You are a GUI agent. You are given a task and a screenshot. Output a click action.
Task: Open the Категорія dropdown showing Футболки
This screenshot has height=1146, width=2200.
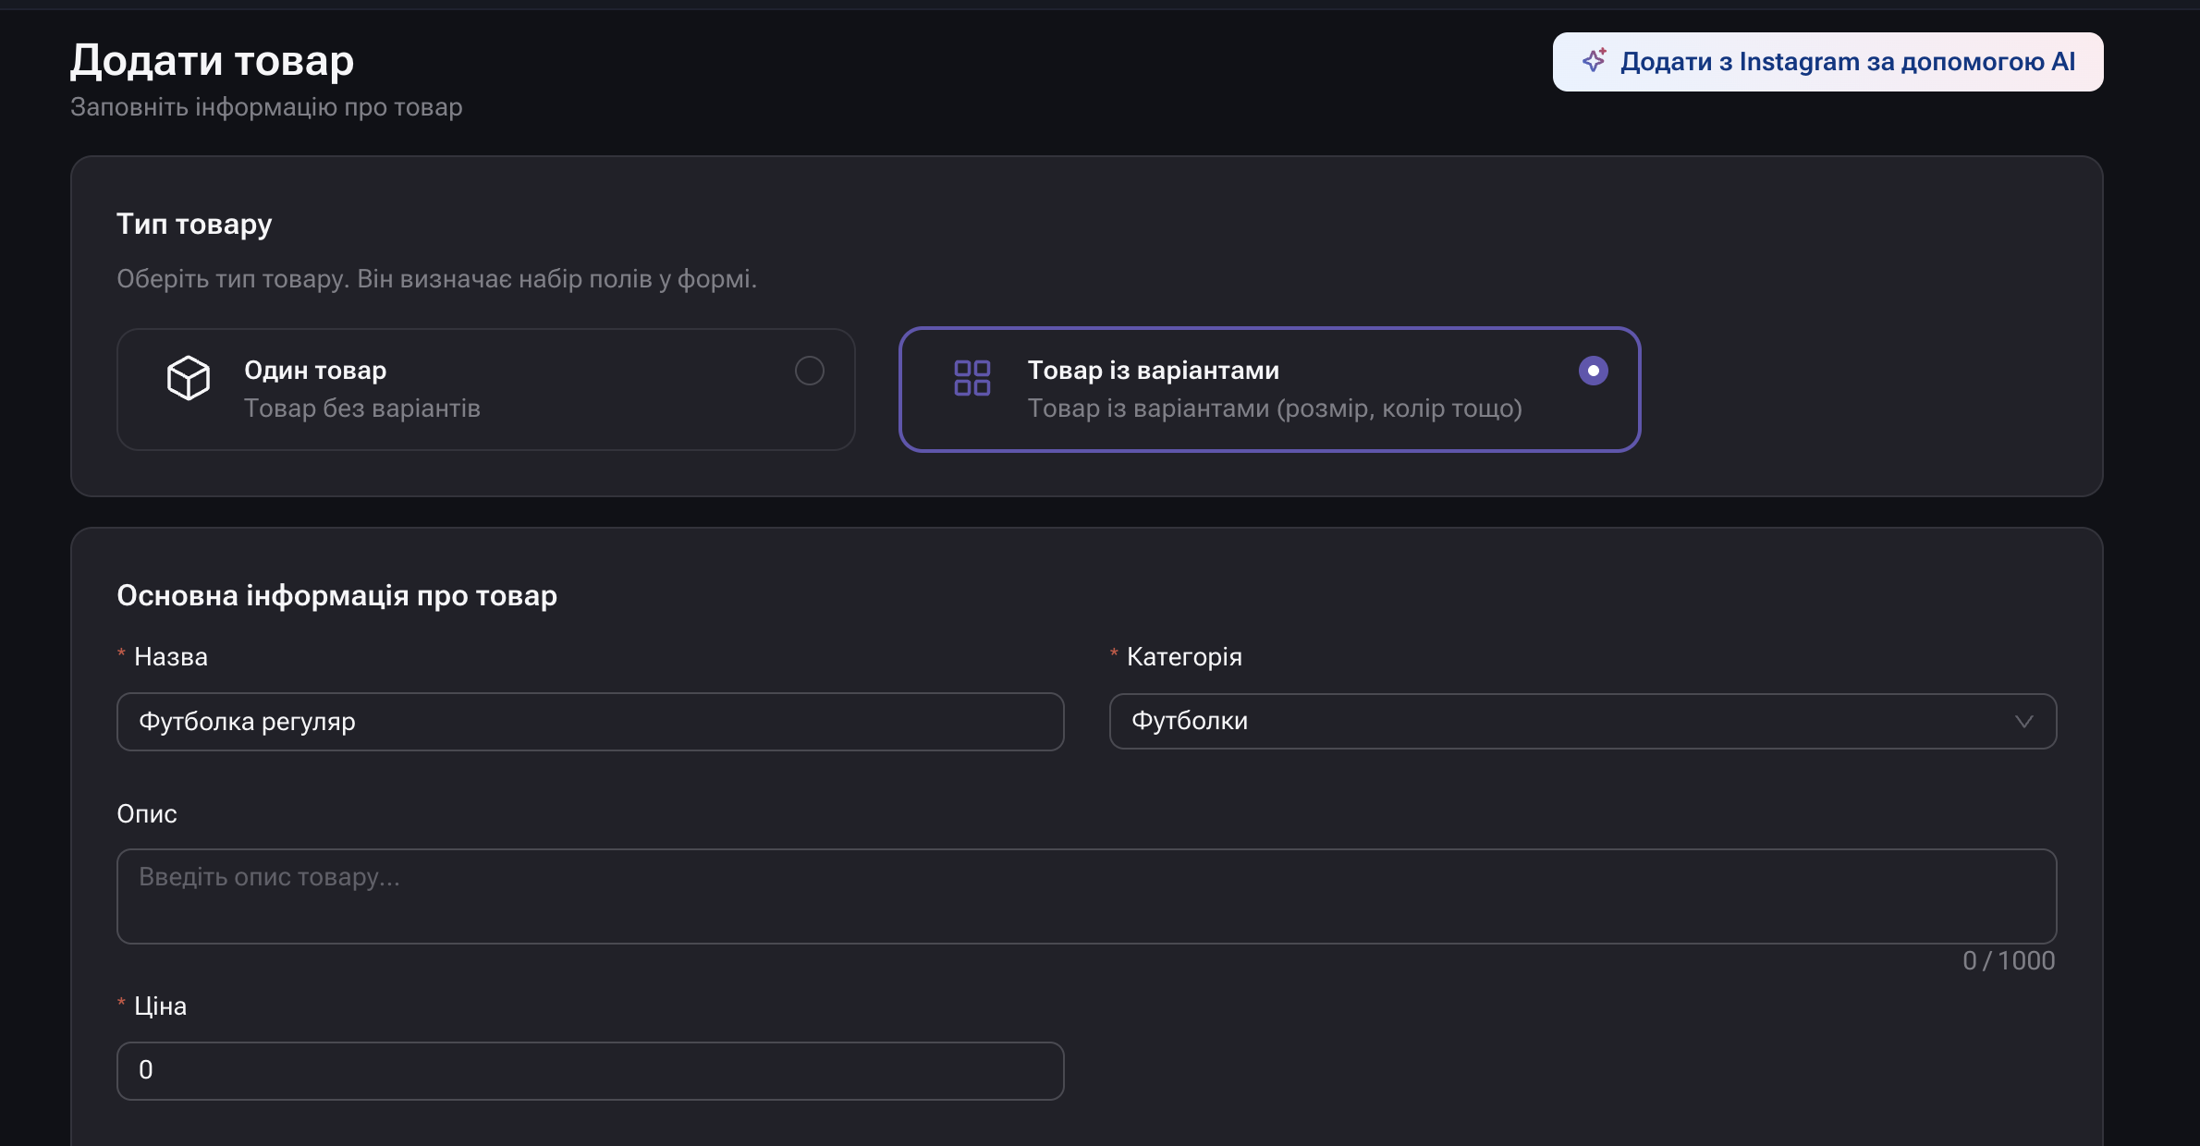[1583, 721]
